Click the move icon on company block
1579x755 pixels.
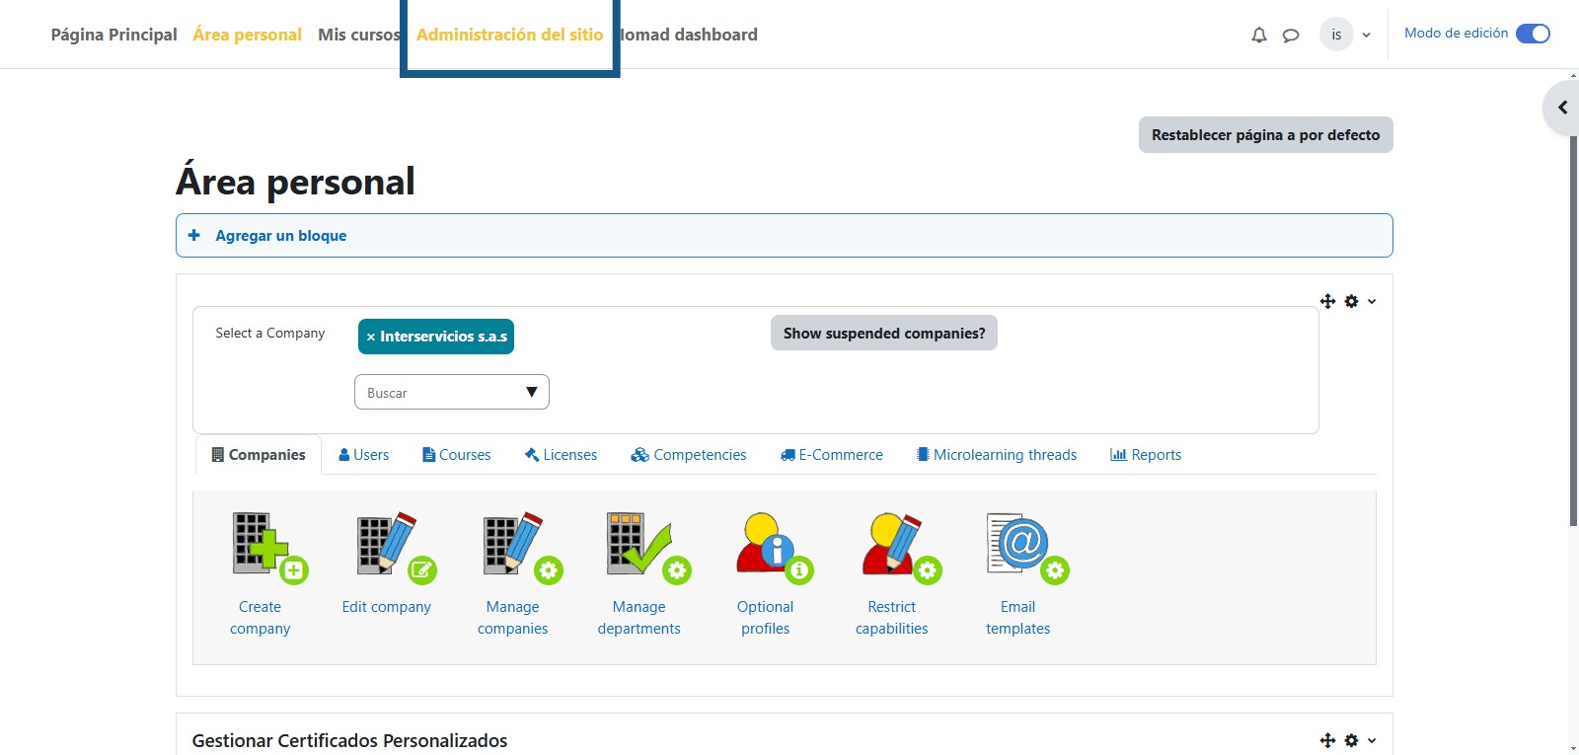(x=1327, y=301)
